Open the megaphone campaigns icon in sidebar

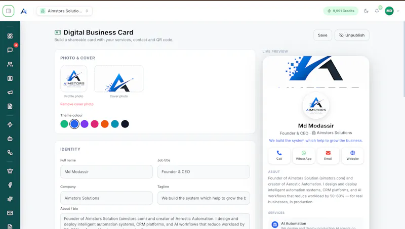click(10, 93)
